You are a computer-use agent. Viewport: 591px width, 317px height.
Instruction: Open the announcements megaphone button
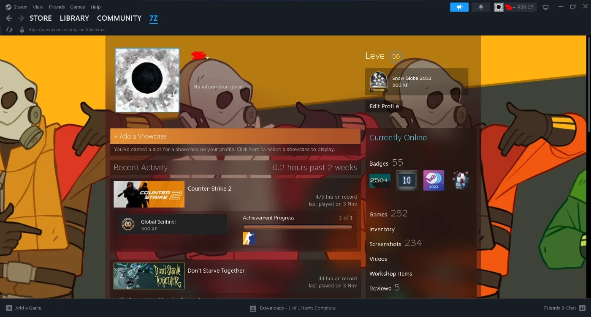pos(459,7)
